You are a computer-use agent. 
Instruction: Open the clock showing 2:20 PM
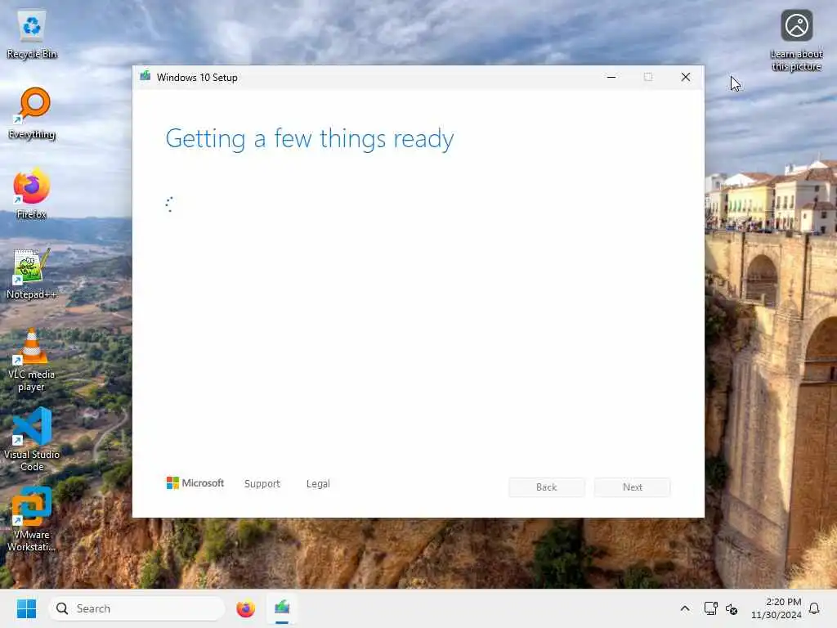point(777,608)
